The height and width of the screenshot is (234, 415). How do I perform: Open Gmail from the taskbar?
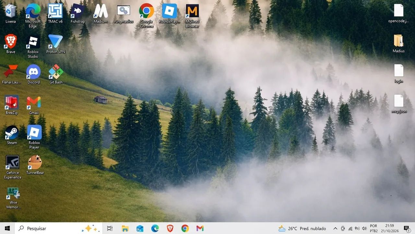click(x=200, y=228)
